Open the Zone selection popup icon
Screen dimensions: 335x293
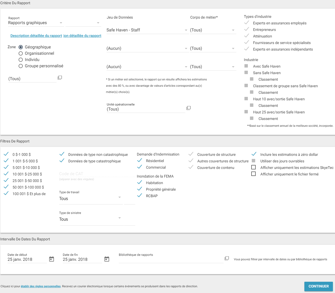(60, 78)
